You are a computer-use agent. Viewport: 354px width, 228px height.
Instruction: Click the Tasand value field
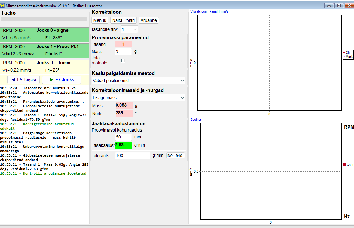click(124, 44)
